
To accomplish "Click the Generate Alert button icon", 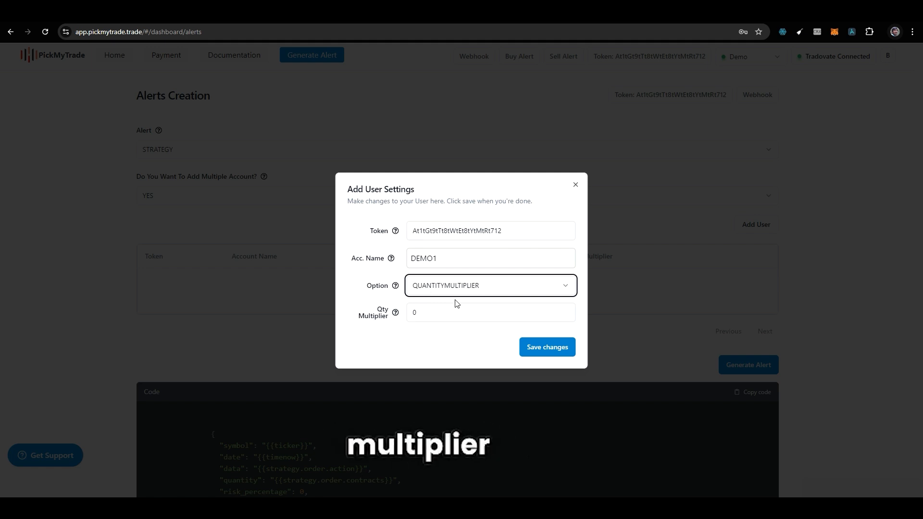I will point(312,55).
